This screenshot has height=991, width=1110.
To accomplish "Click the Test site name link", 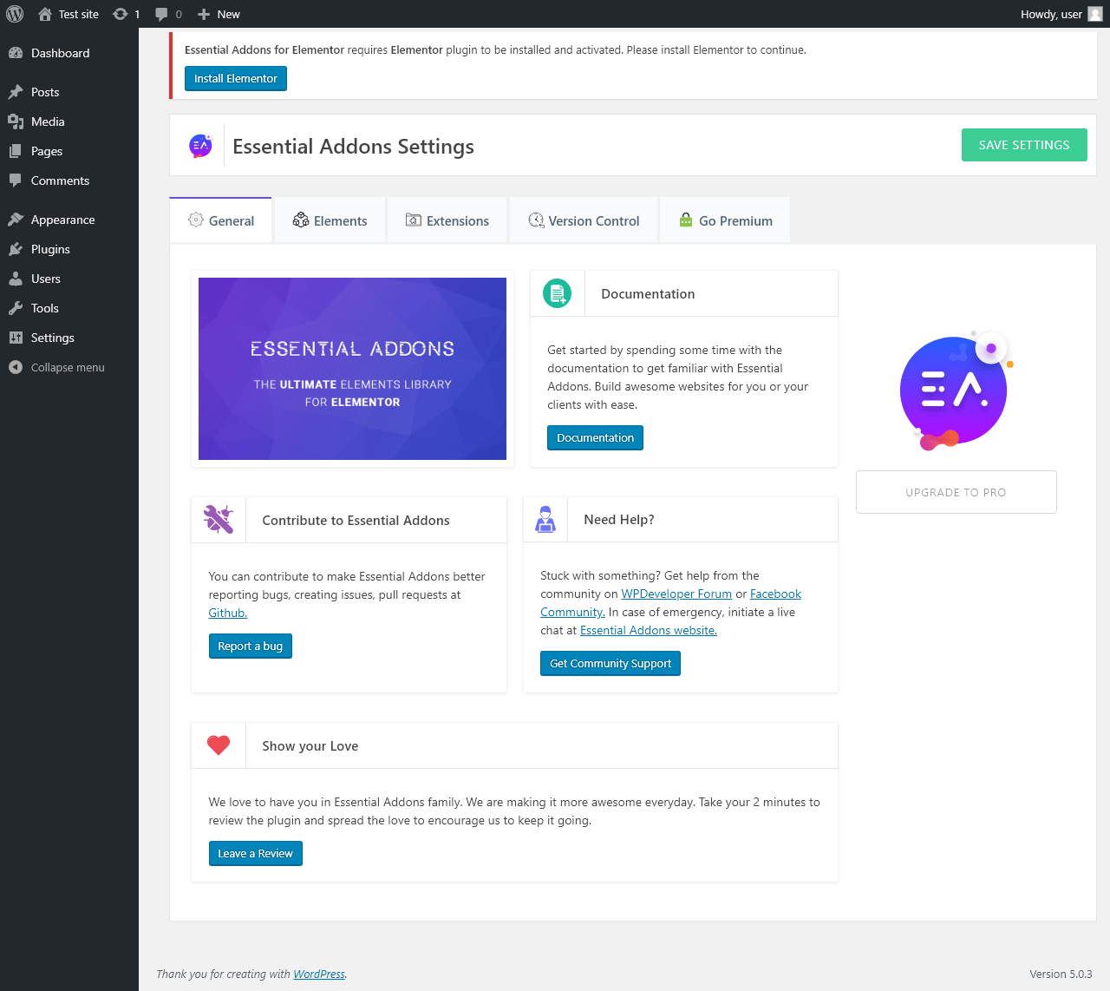I will 79,14.
